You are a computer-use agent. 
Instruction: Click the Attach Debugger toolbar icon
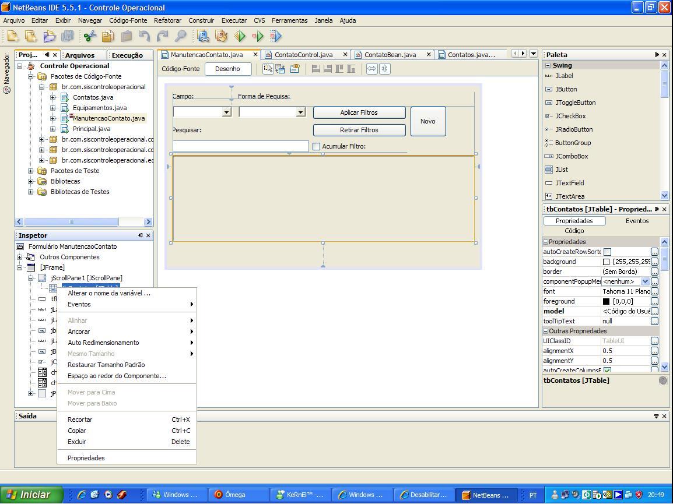click(275, 37)
